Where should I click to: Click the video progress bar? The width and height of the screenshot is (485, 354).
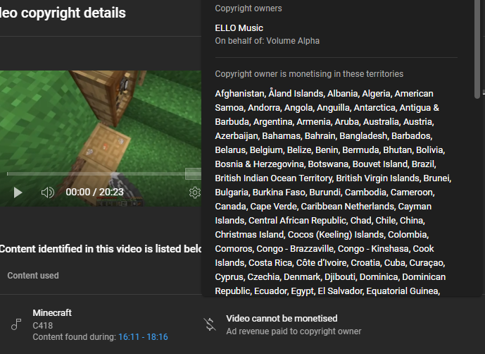click(104, 173)
